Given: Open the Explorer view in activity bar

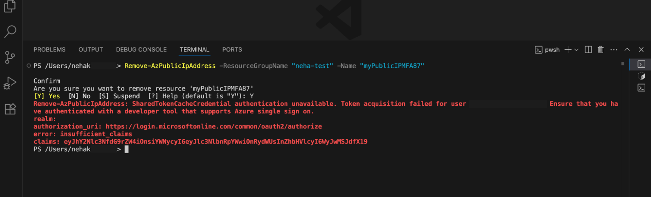Looking at the screenshot, I should point(10,6).
